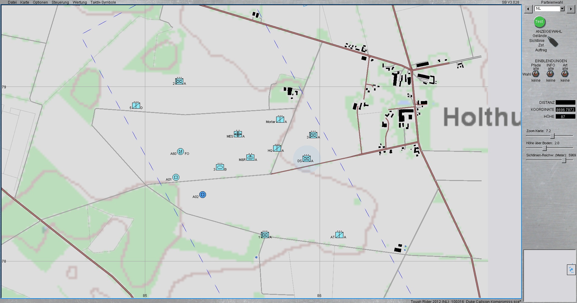Open the Taktik-Symbole menu

click(x=103, y=2)
